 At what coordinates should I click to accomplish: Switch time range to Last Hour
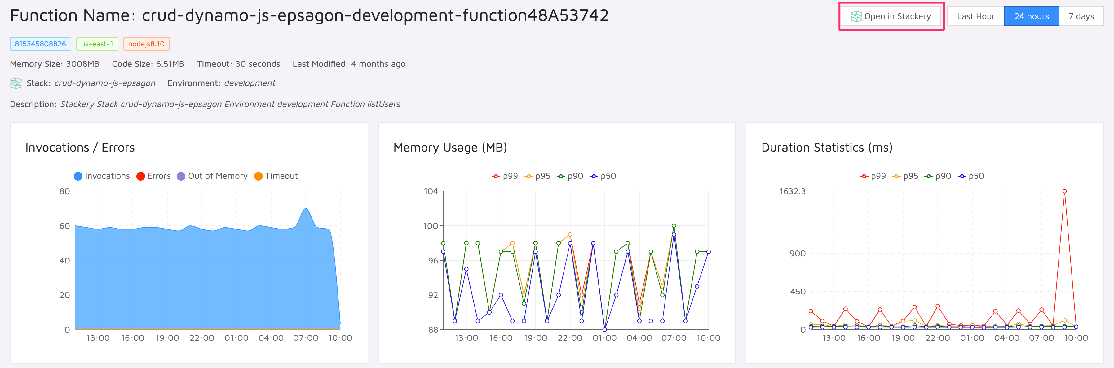[976, 16]
